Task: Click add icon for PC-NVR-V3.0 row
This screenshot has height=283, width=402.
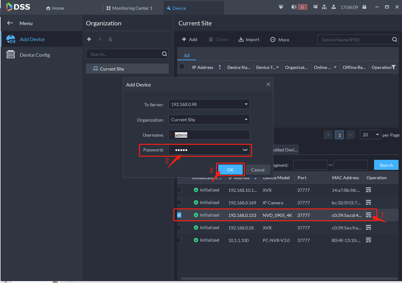Action: point(368,240)
